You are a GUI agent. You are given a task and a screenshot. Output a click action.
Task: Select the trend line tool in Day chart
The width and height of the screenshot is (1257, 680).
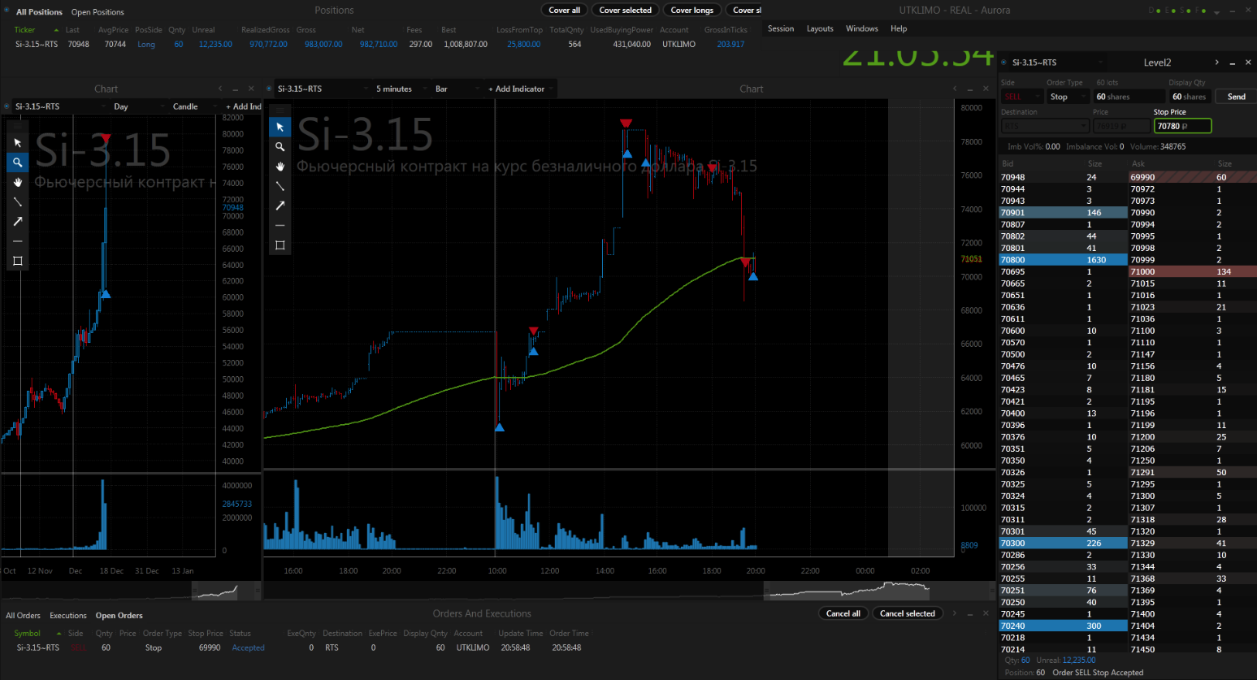tap(18, 201)
